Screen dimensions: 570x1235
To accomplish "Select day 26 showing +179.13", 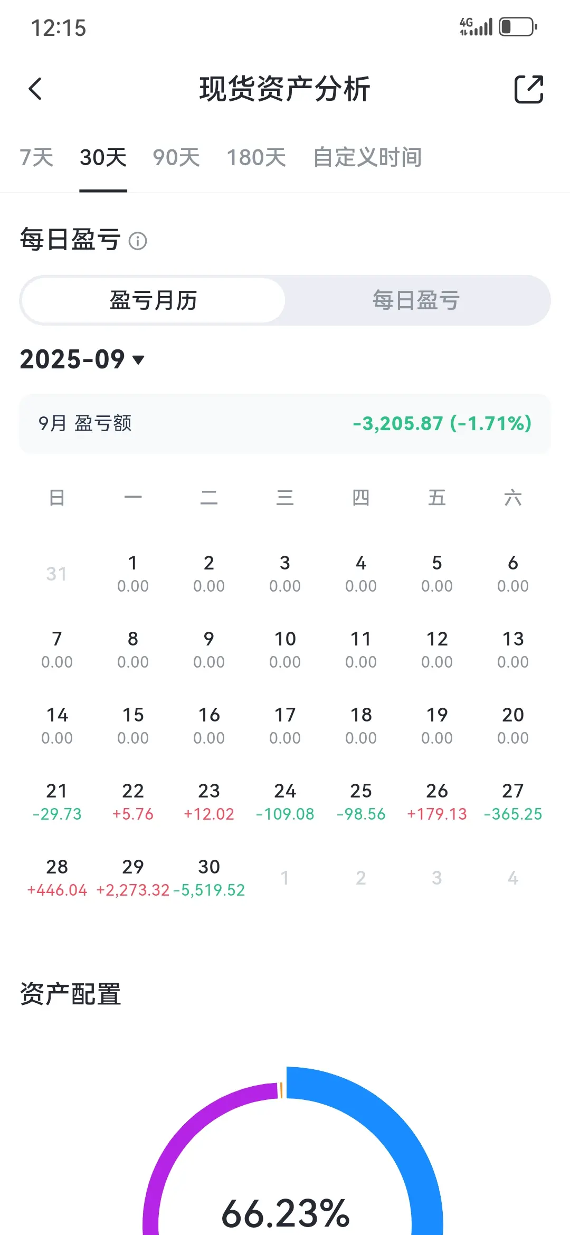I will pos(437,802).
